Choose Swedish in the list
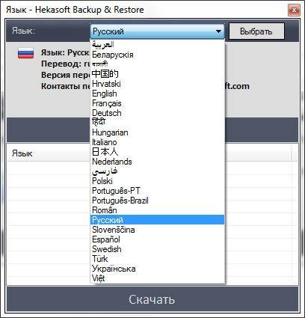 158,249
